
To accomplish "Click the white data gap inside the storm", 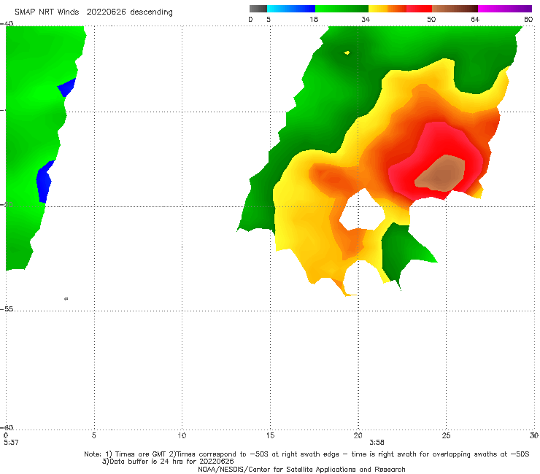I will pyautogui.click(x=362, y=211).
